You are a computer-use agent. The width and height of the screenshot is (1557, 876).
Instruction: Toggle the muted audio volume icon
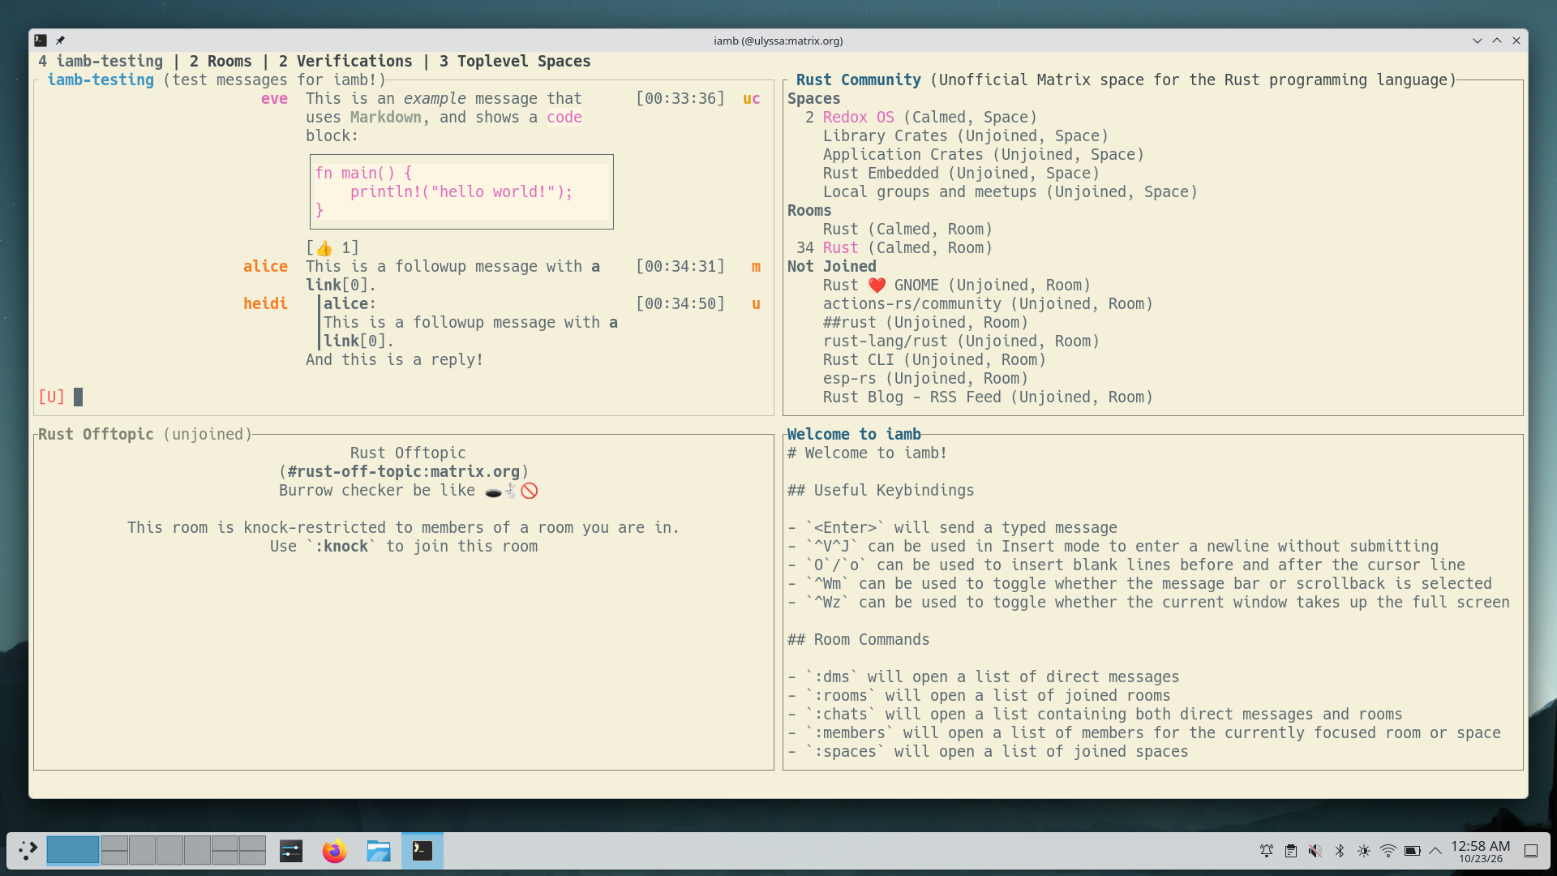(1315, 851)
